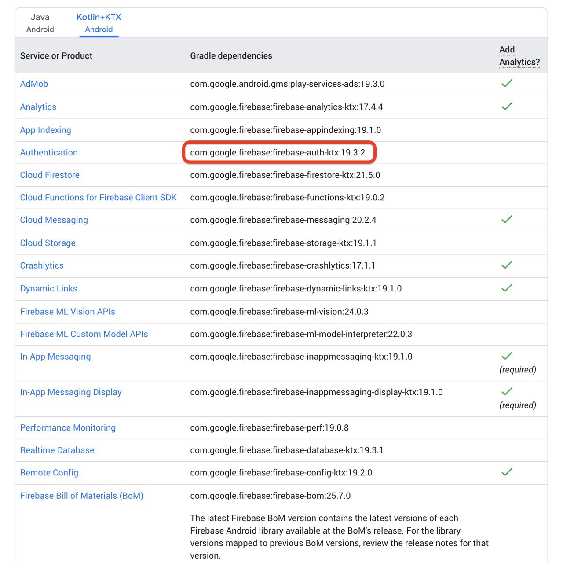Open the Crashlytics link

pyautogui.click(x=42, y=265)
